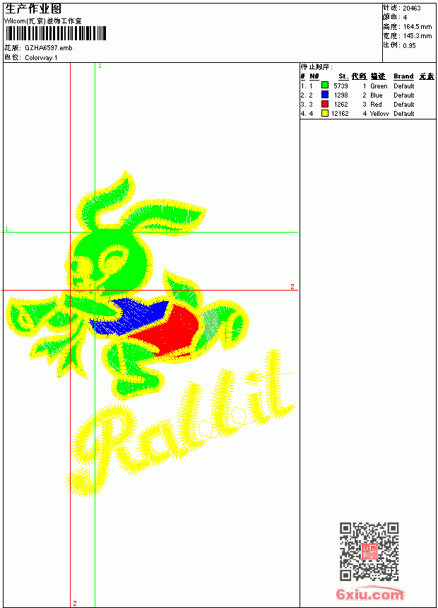
Task: Click the red stamp inside the QR code
Action: (x=369, y=551)
